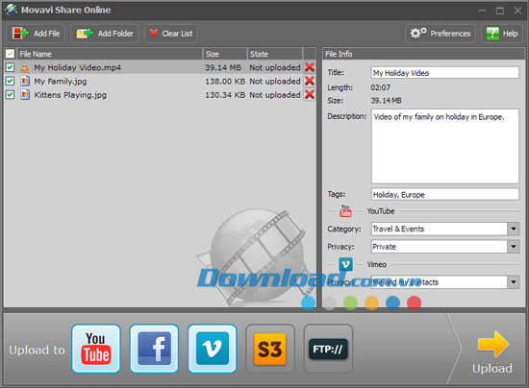Image resolution: width=529 pixels, height=388 pixels.
Task: Click the Title input field
Action: [445, 73]
